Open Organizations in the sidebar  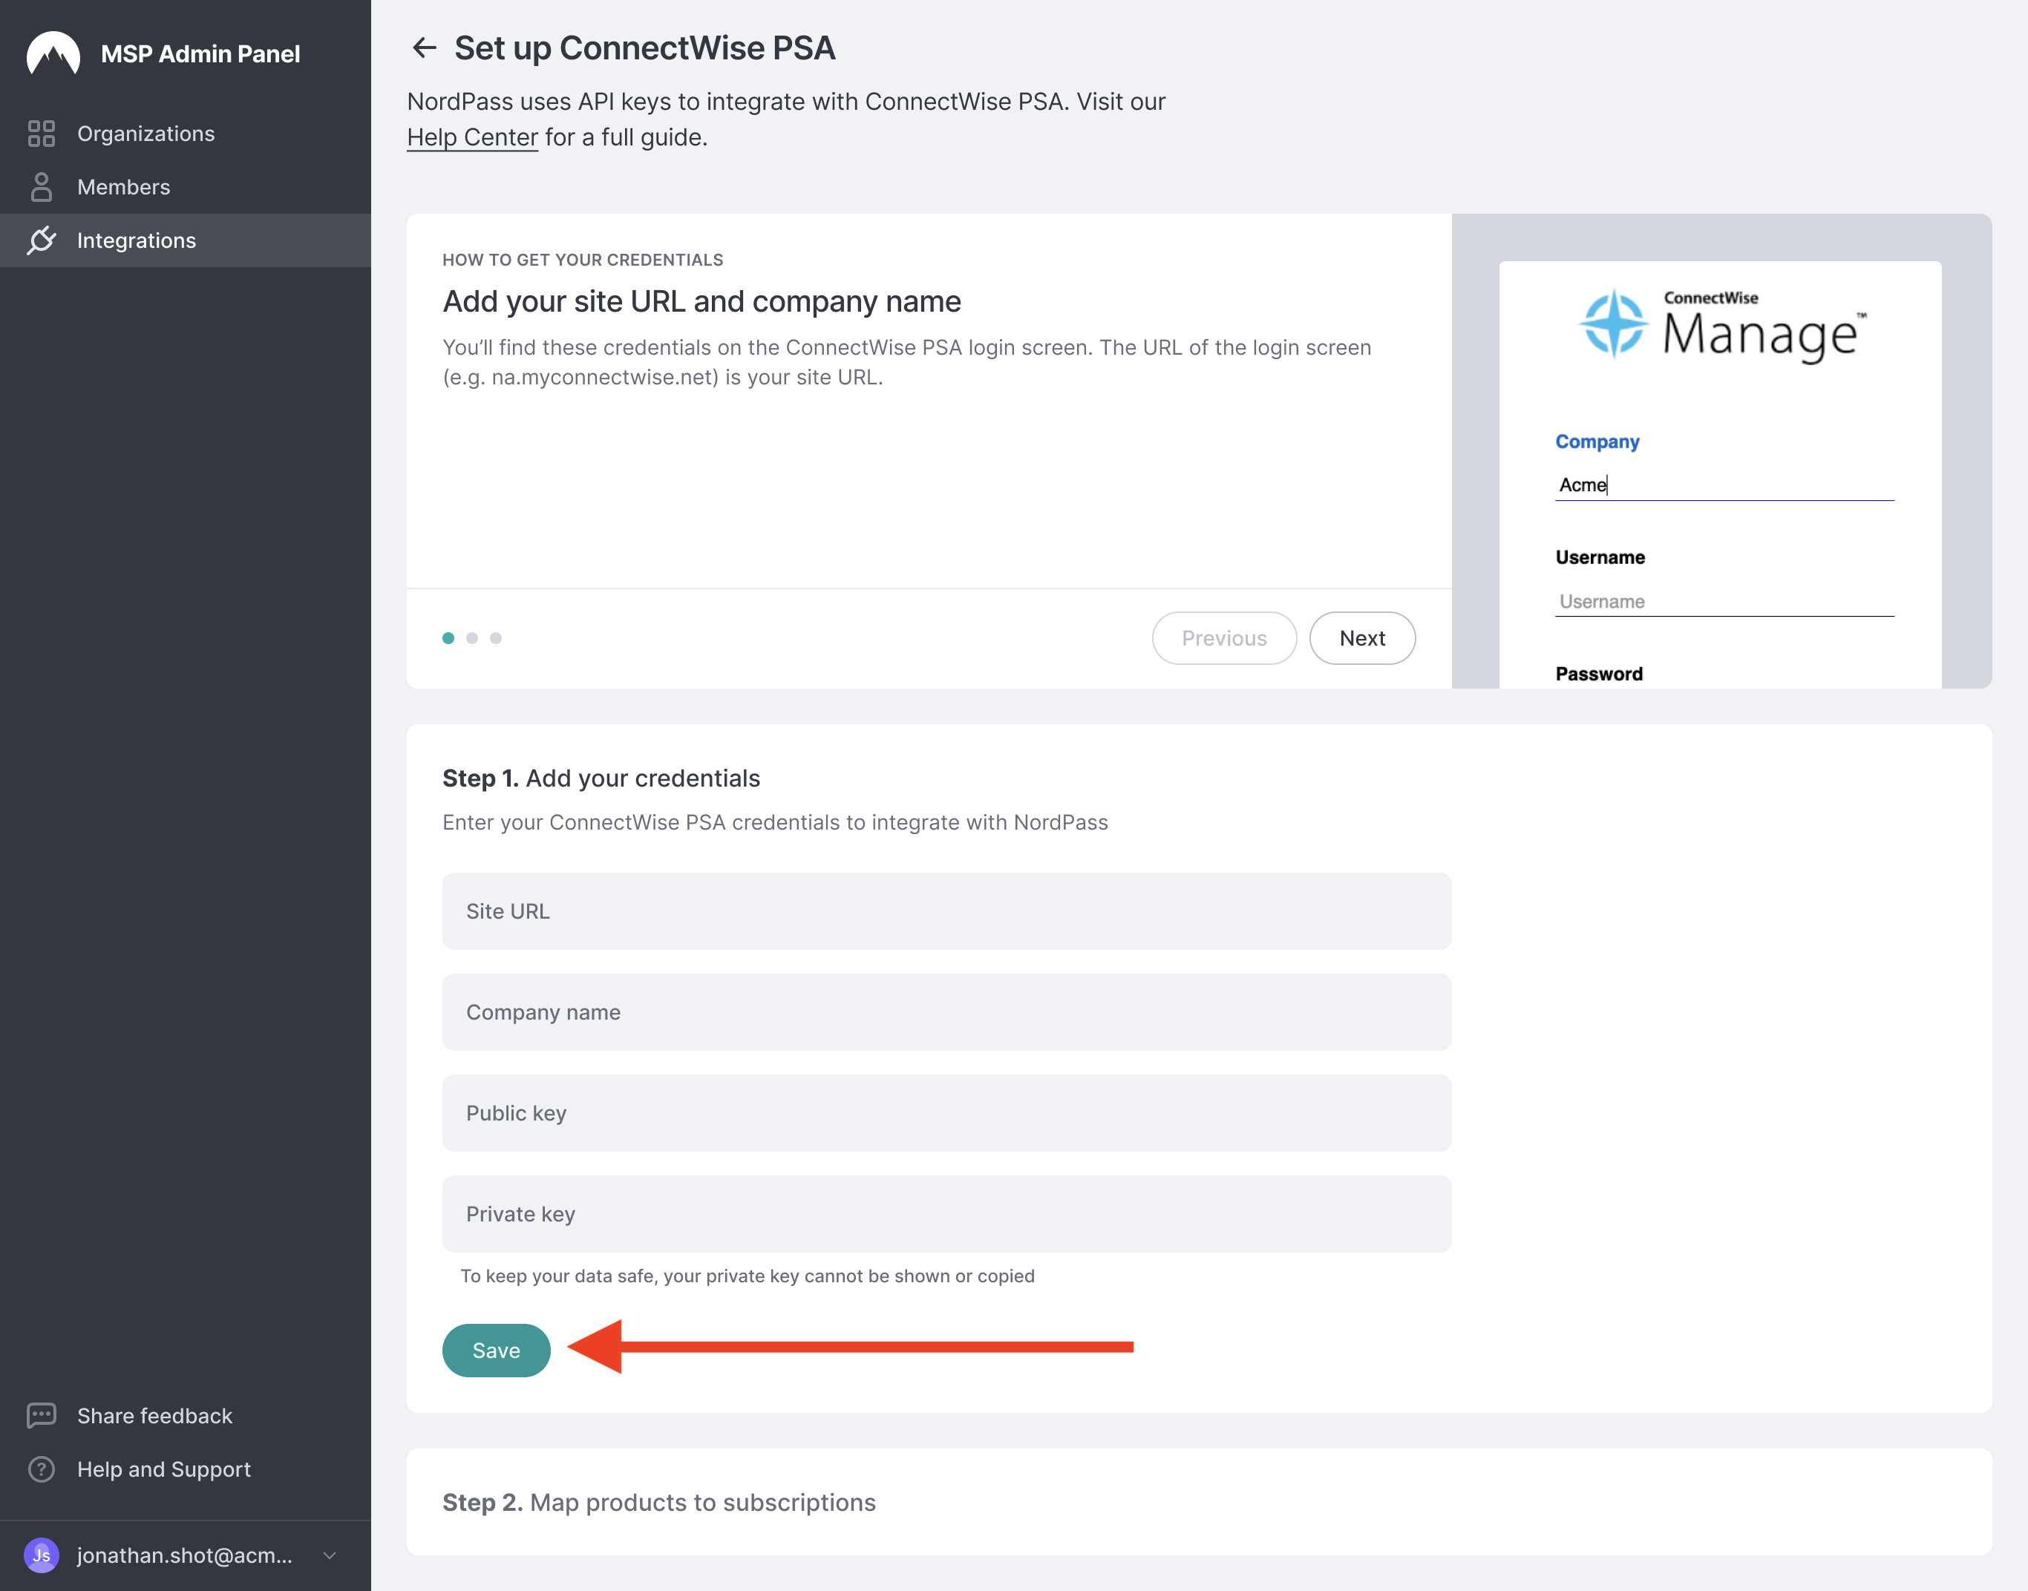pyautogui.click(x=186, y=134)
